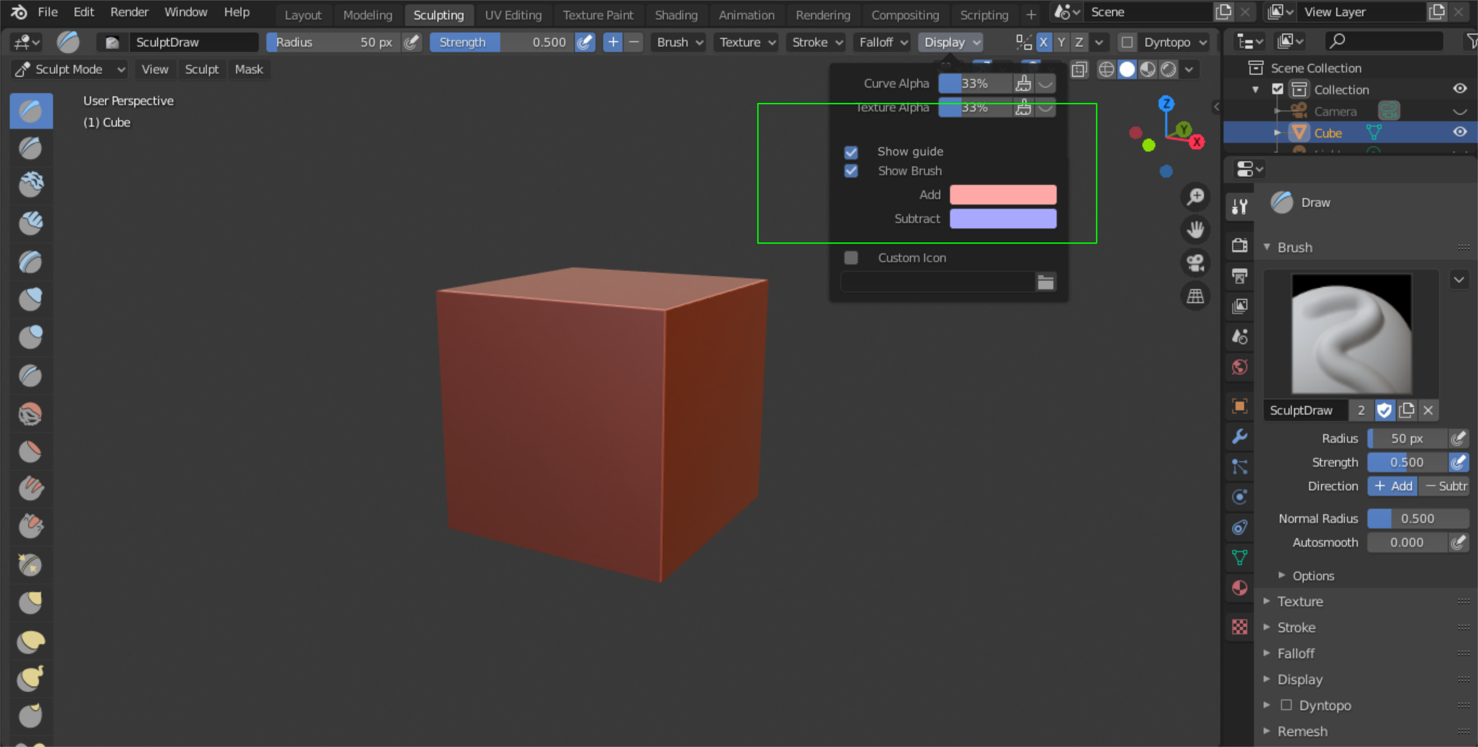Viewport: 1478px width, 747px height.
Task: Expand the Falloff panel in properties
Action: pos(1295,653)
